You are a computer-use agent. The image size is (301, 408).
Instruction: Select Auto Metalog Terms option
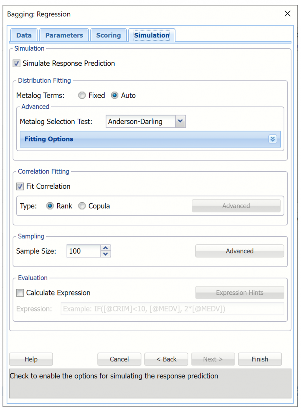tap(115, 96)
